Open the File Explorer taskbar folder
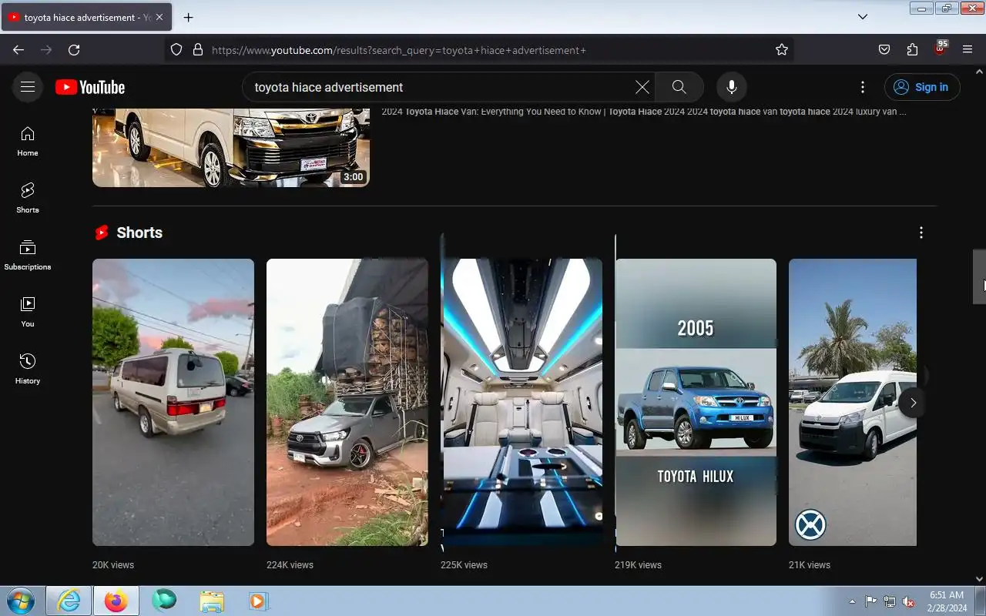The width and height of the screenshot is (986, 616). tap(212, 601)
